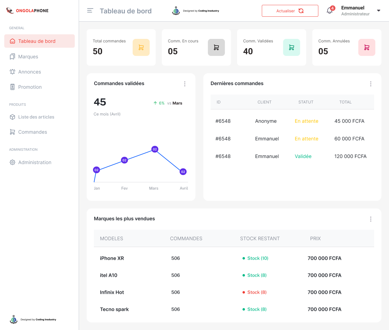Viewport: 389px width, 330px height.
Task: Click the OngolaPhone logo
Action: (27, 11)
